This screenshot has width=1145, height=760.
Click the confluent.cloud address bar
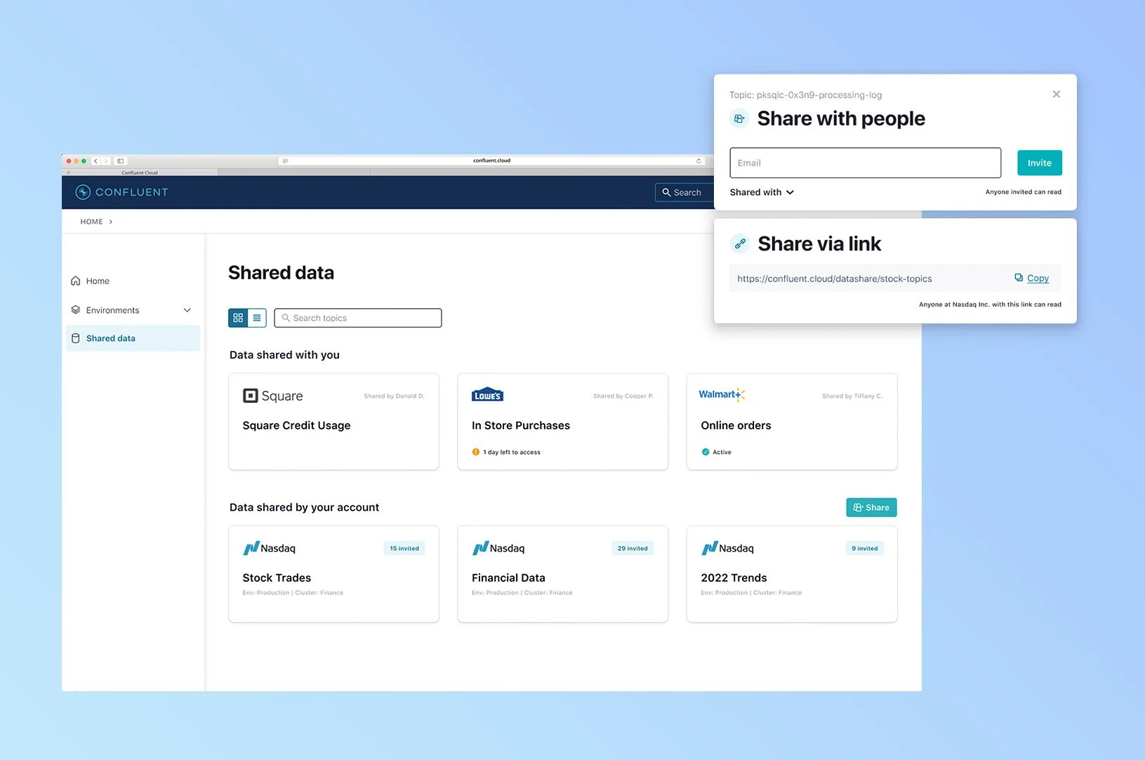[491, 161]
